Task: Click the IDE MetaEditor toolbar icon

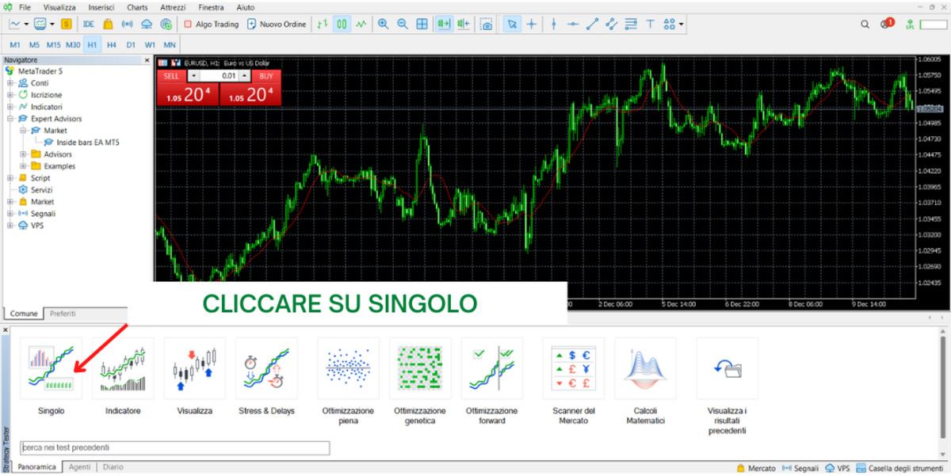Action: 89,24
